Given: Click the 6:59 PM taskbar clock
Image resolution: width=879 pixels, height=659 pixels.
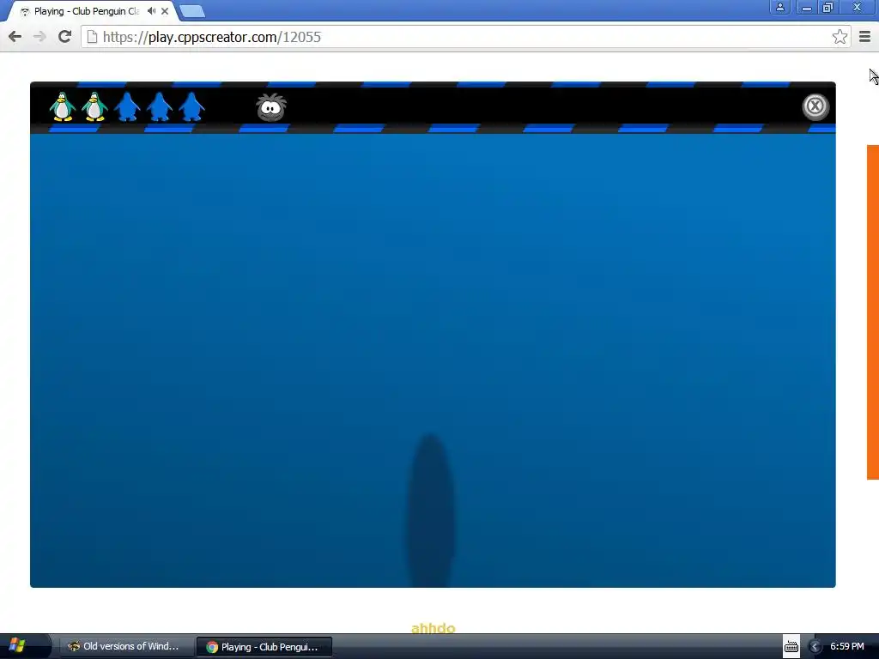Looking at the screenshot, I should [x=846, y=646].
